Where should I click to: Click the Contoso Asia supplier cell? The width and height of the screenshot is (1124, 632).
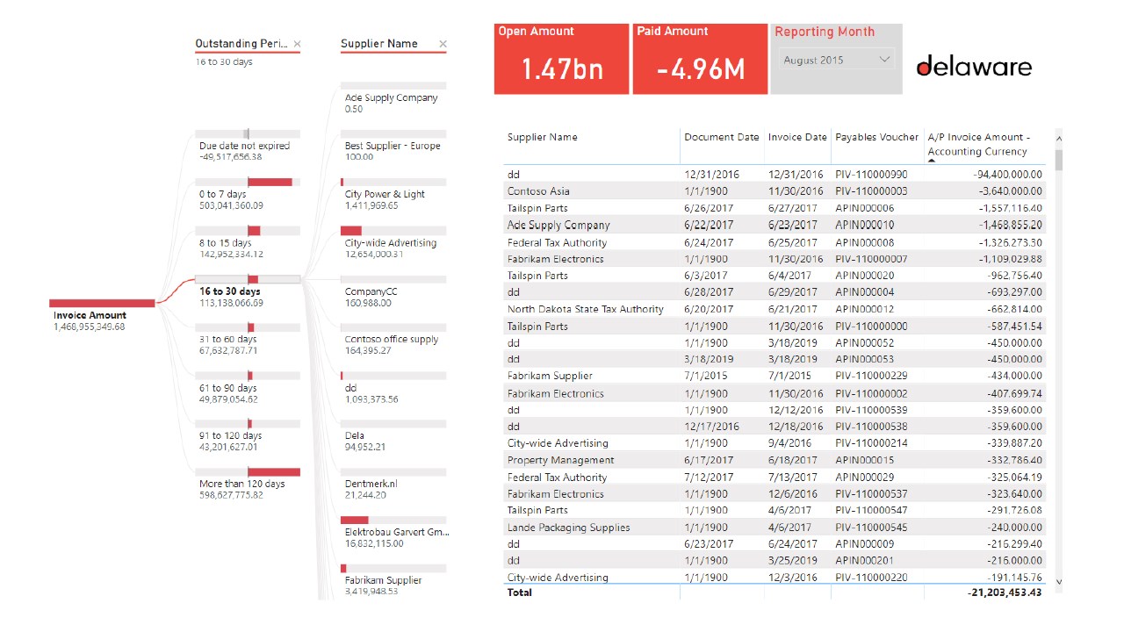pos(538,191)
